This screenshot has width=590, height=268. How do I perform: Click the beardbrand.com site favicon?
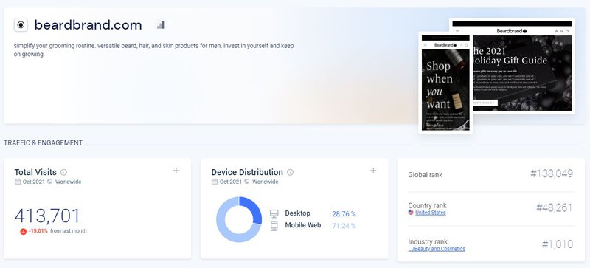coord(21,25)
